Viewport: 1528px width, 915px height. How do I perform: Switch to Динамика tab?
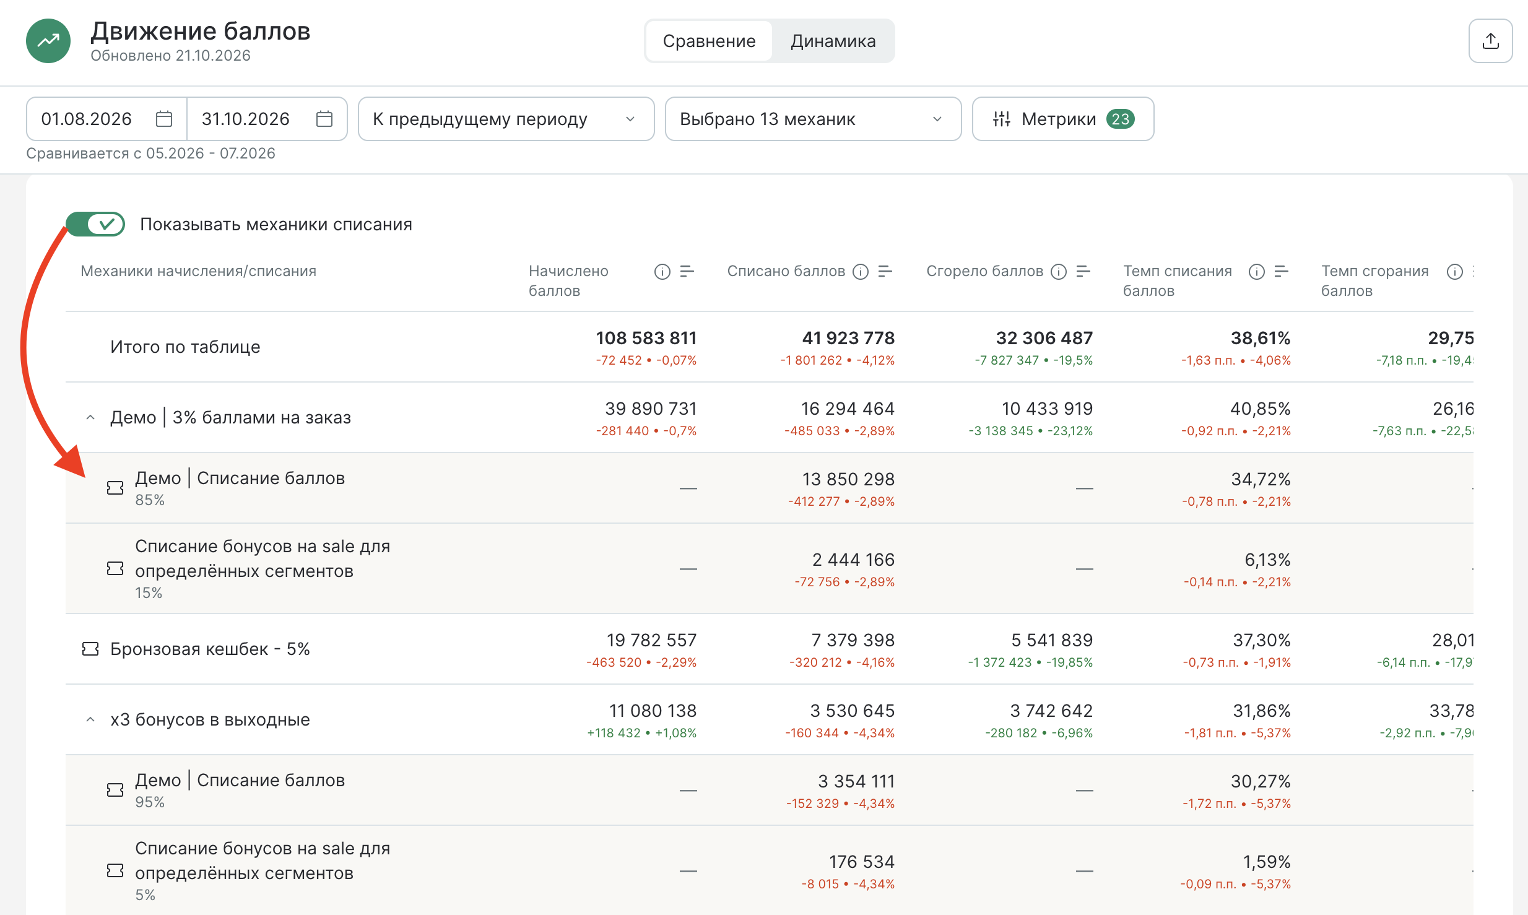(833, 41)
